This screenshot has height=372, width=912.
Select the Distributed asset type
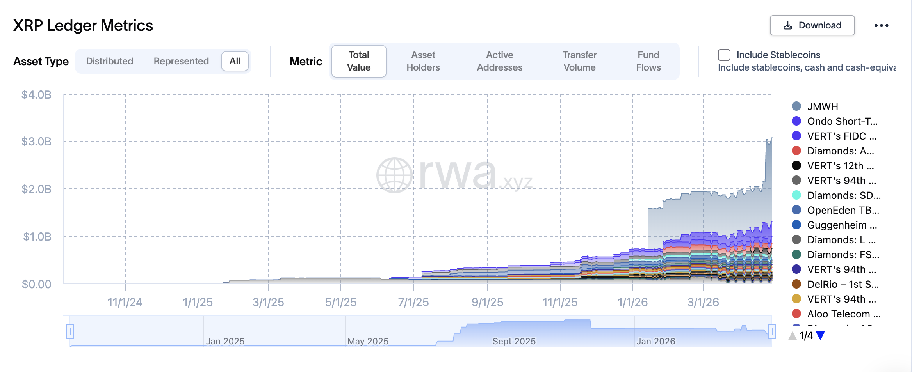coord(110,61)
